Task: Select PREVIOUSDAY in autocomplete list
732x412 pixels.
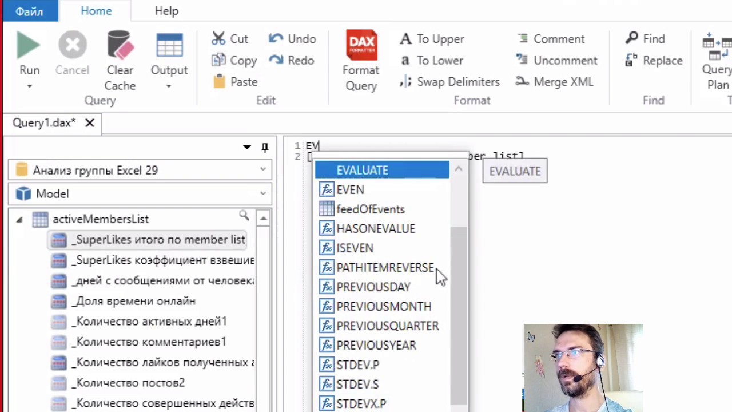Action: tap(382, 287)
